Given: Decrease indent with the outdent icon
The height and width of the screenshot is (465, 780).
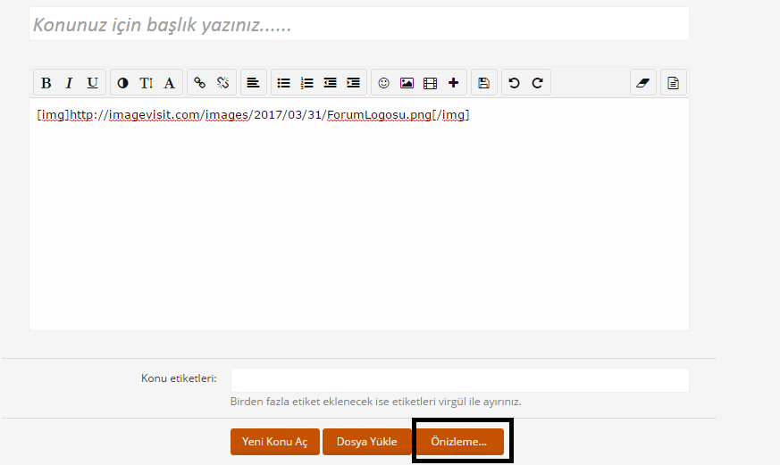Looking at the screenshot, I should pyautogui.click(x=330, y=83).
